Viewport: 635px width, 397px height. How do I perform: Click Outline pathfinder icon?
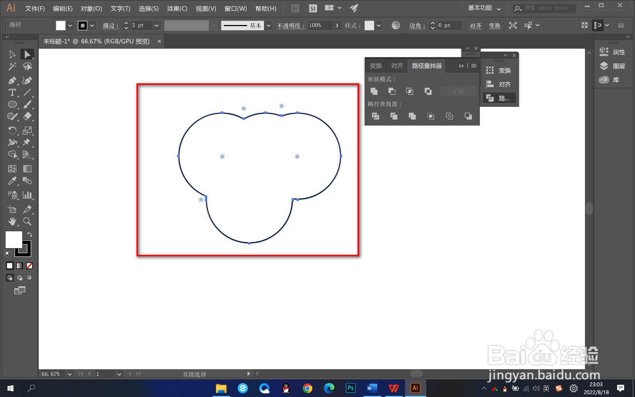(x=449, y=116)
